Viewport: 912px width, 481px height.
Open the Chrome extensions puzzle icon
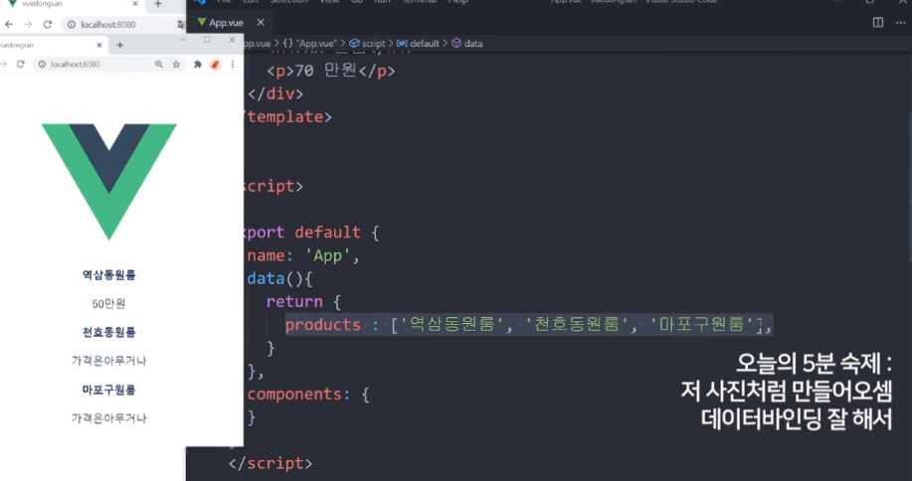pyautogui.click(x=198, y=65)
